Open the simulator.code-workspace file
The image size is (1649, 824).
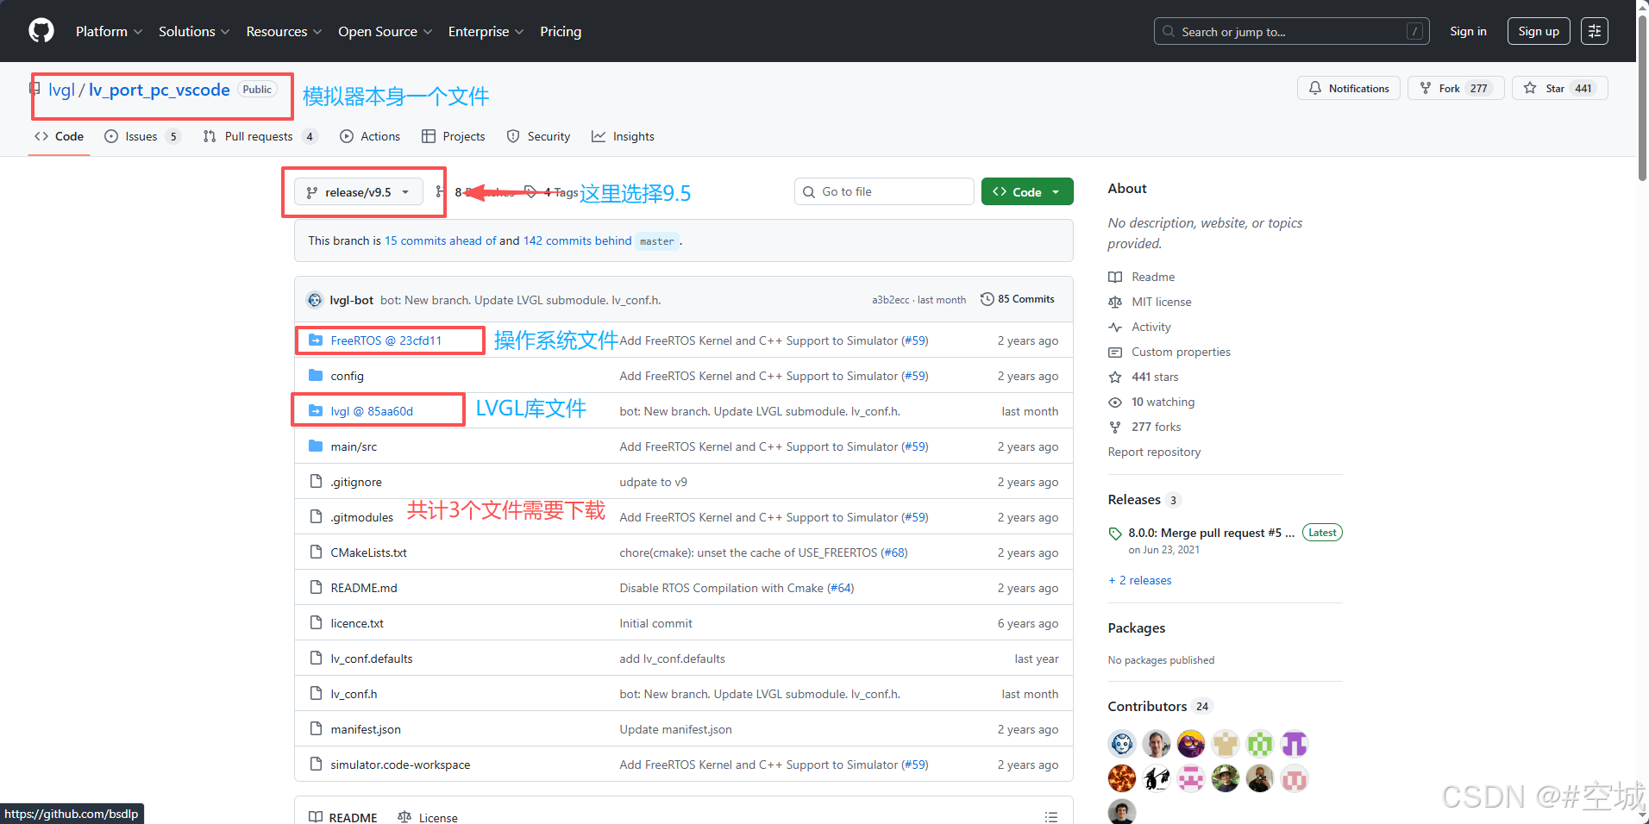tap(400, 765)
